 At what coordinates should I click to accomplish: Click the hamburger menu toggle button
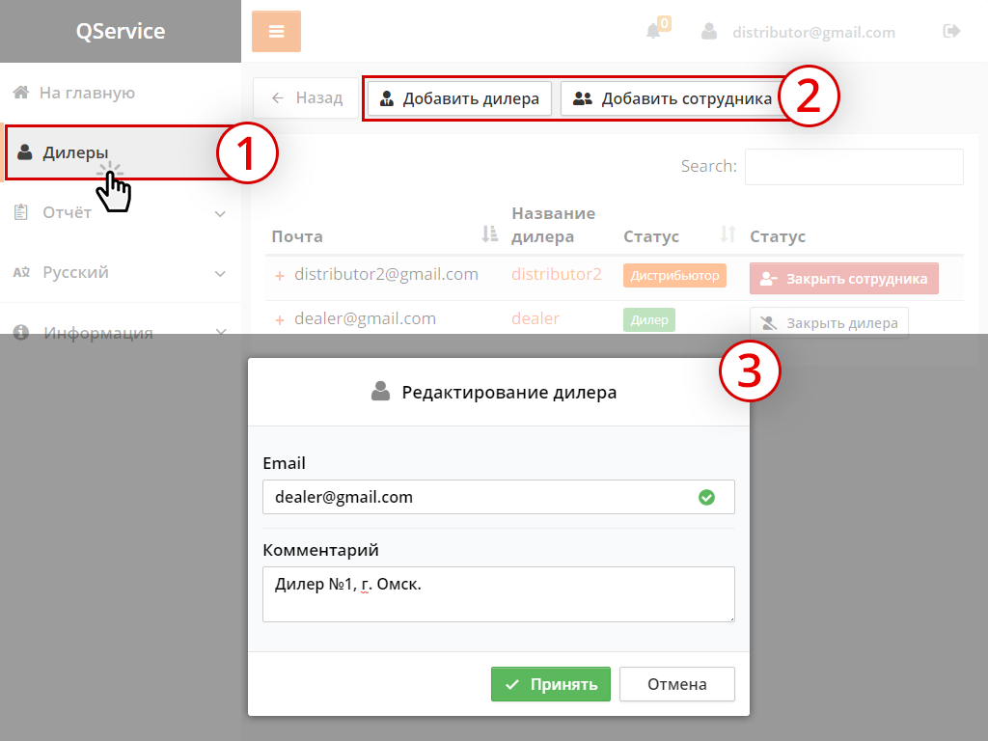click(x=276, y=31)
